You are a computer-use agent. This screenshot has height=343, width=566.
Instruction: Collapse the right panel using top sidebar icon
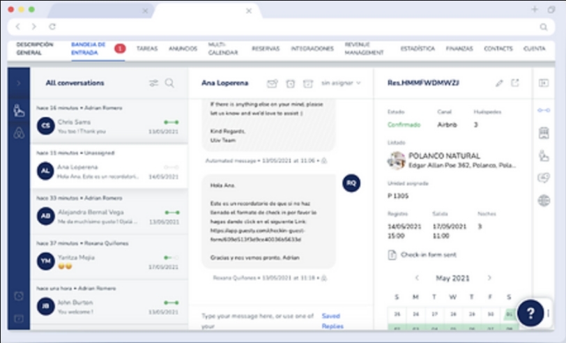click(544, 83)
